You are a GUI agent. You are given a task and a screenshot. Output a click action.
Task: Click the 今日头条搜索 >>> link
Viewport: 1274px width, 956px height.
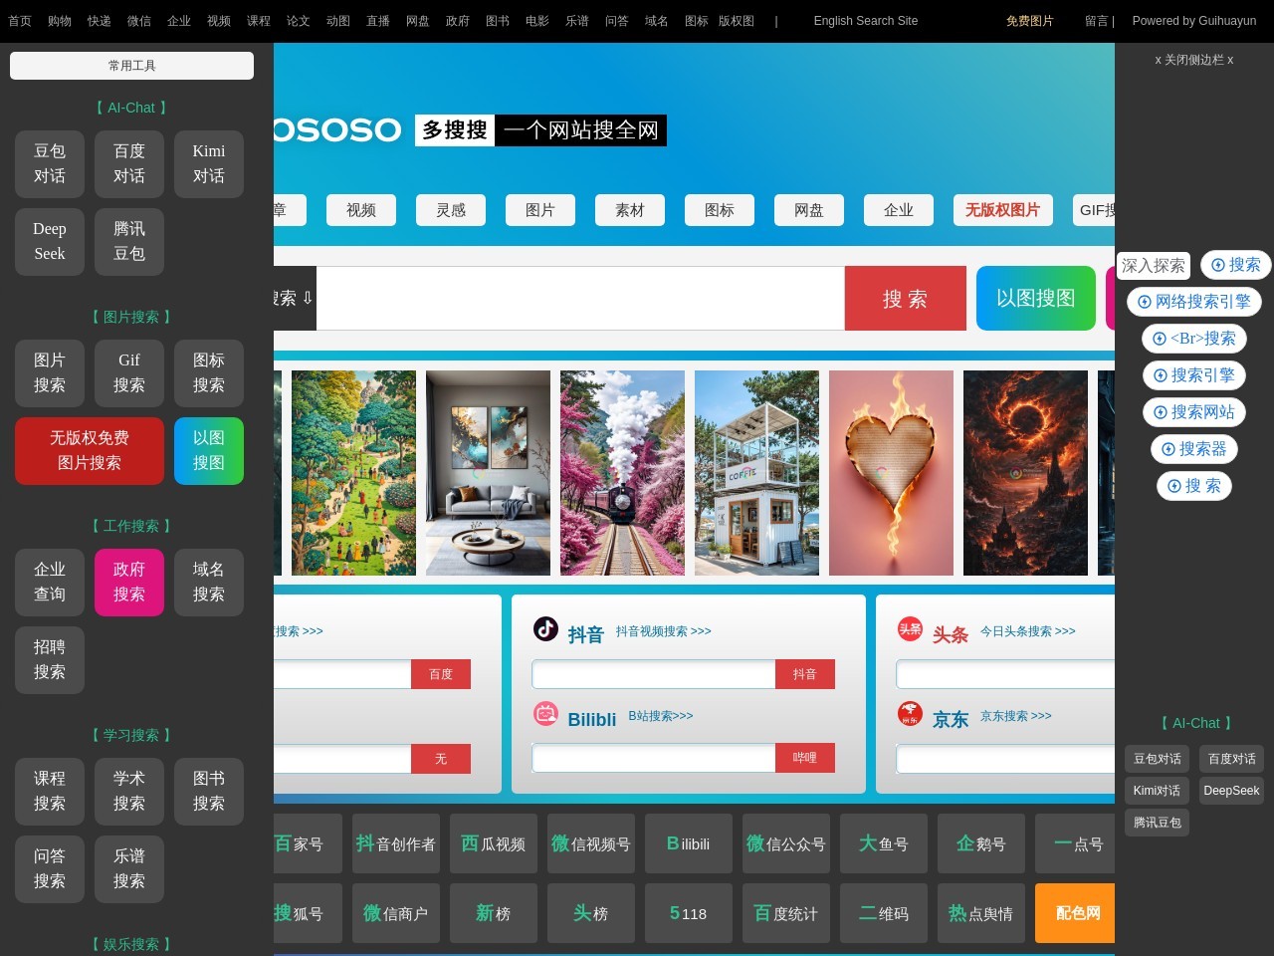pos(1027,631)
